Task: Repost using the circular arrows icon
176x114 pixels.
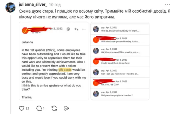Action: [54, 108]
